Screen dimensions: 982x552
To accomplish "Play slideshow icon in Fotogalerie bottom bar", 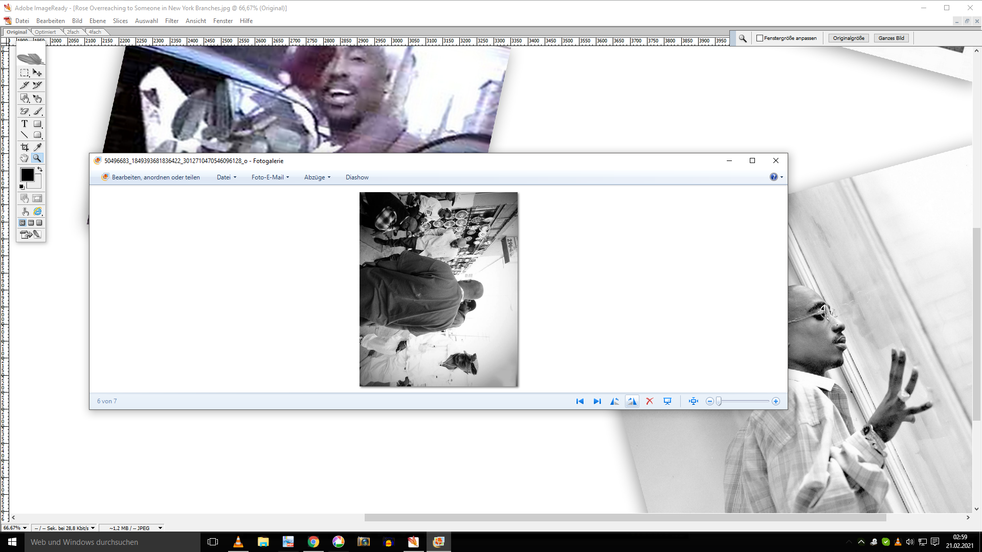I will click(x=667, y=401).
